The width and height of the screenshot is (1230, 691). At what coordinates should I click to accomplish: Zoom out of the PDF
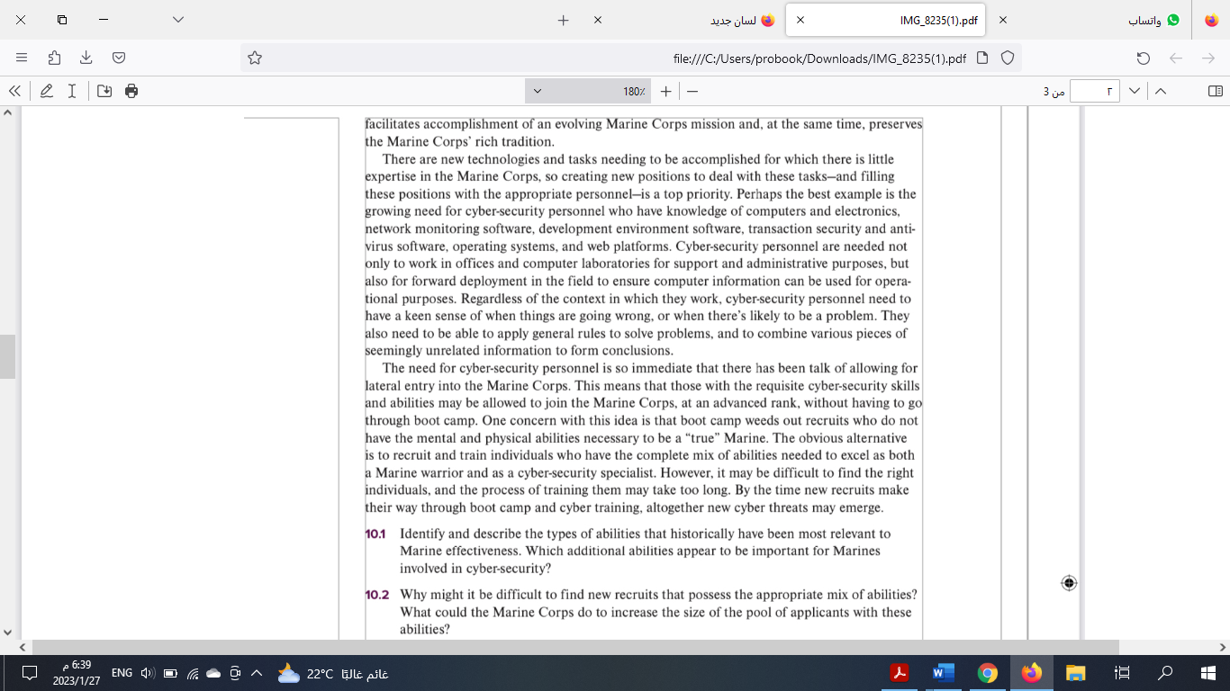(x=692, y=91)
